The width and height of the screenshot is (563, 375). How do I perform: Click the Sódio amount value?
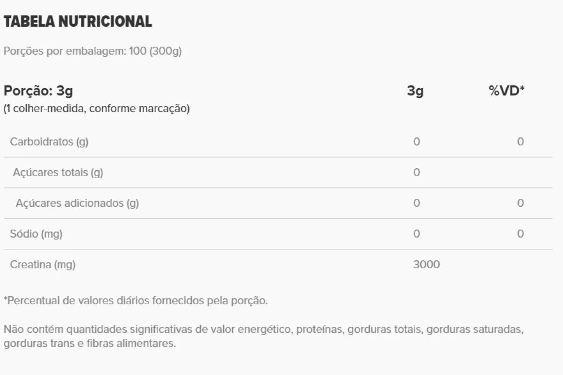(x=417, y=234)
